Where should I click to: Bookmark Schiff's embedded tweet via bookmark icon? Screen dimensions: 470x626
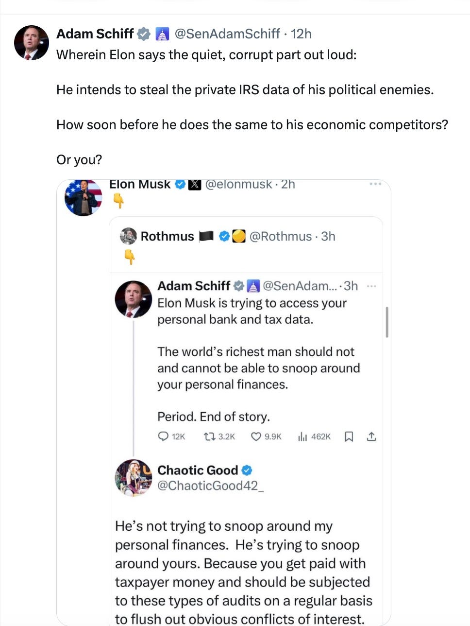(348, 436)
